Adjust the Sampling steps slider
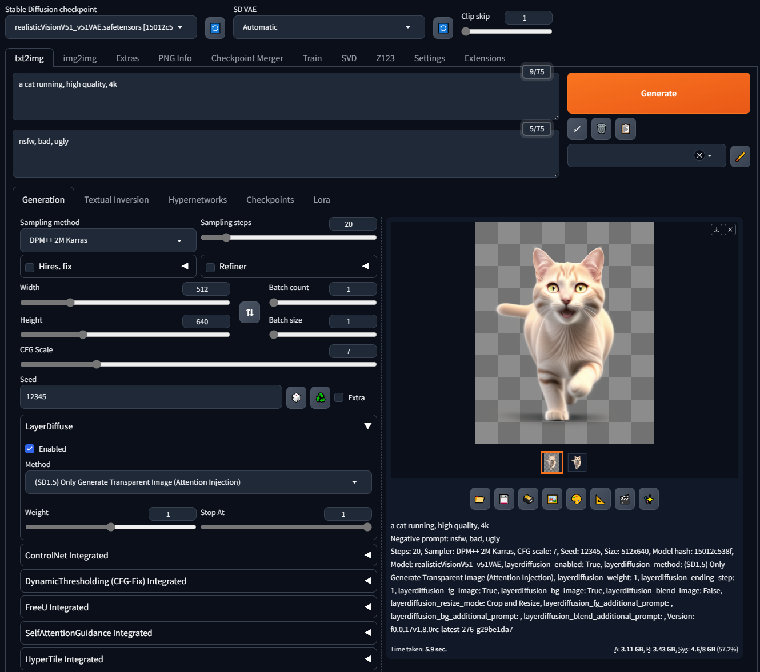The width and height of the screenshot is (760, 672). pos(289,238)
